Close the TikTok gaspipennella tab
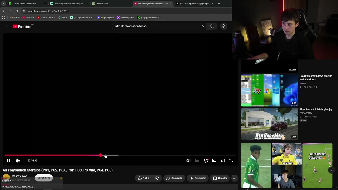Viewport: 338px width, 190px height. tap(213, 4)
